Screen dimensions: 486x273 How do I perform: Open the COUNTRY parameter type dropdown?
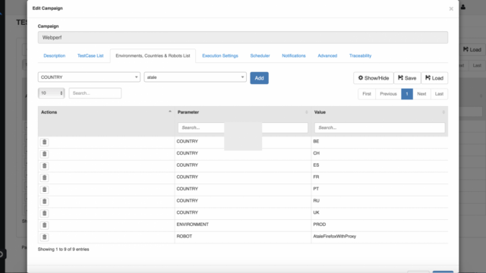[x=89, y=77]
